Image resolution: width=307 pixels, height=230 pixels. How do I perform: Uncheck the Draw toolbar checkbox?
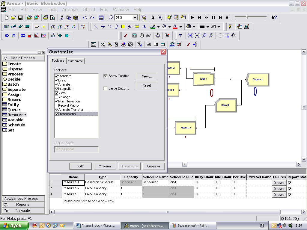57,80
